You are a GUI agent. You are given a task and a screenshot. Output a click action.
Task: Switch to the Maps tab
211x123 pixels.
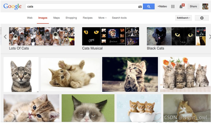tap(56, 18)
